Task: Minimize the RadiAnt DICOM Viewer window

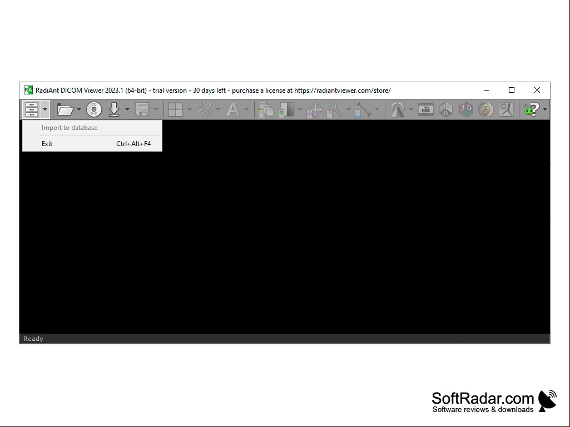Action: 487,90
